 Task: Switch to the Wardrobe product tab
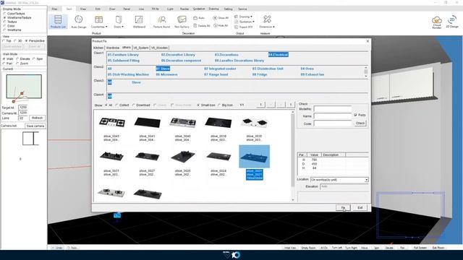(x=113, y=48)
